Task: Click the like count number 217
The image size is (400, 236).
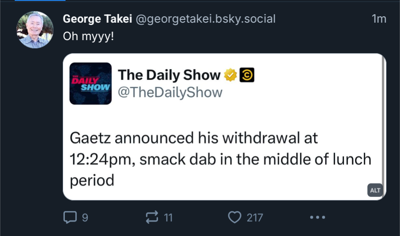Action: coord(255,218)
